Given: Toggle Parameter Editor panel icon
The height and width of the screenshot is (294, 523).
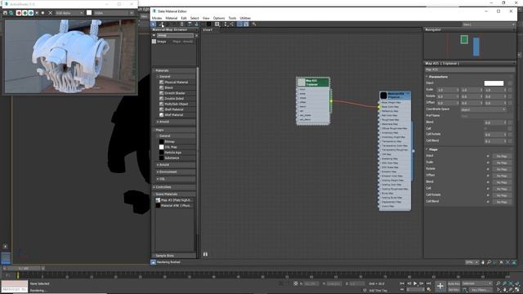Looking at the screenshot, I should tap(246, 24).
